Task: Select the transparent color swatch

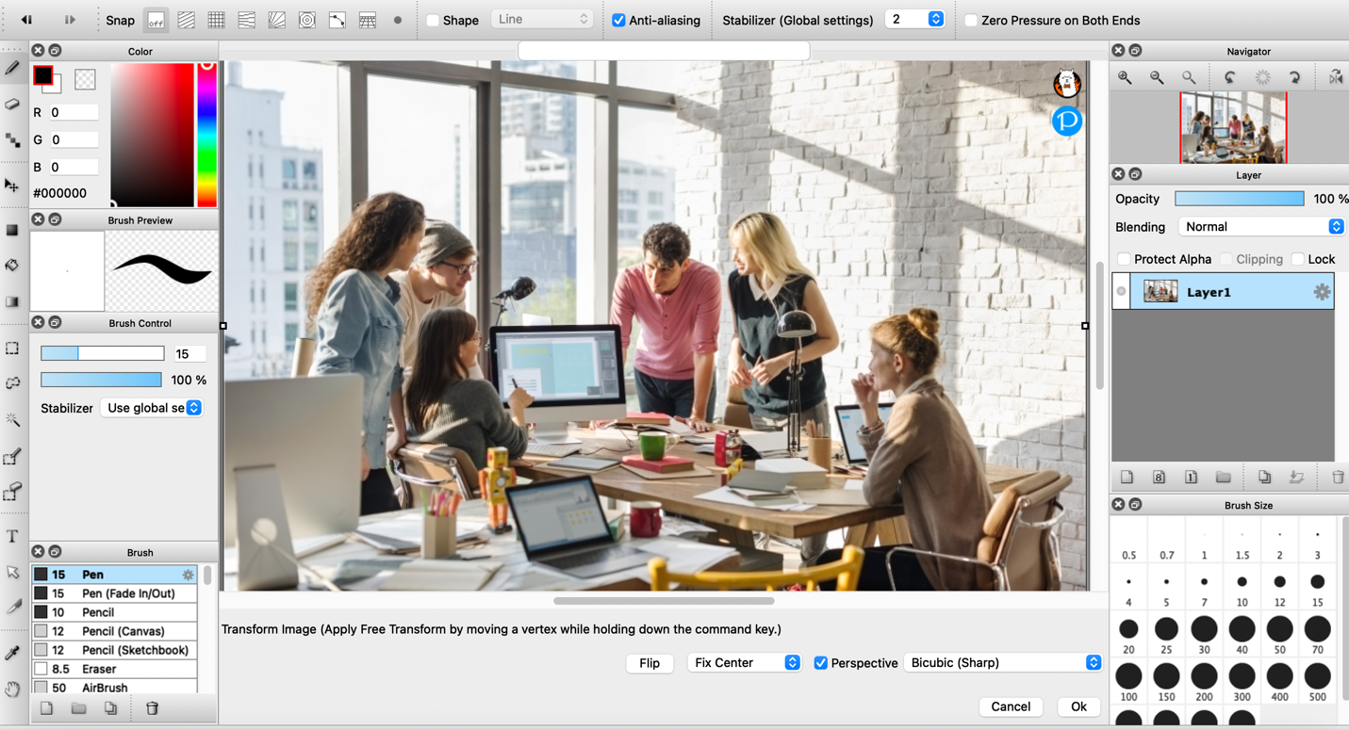Action: click(x=85, y=80)
